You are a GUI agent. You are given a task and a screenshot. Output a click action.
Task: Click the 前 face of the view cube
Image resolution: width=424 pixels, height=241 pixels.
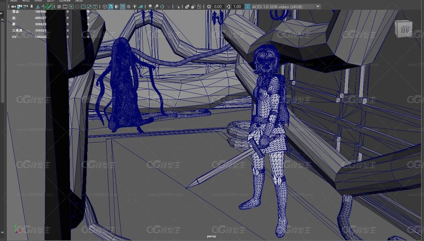click(x=404, y=29)
